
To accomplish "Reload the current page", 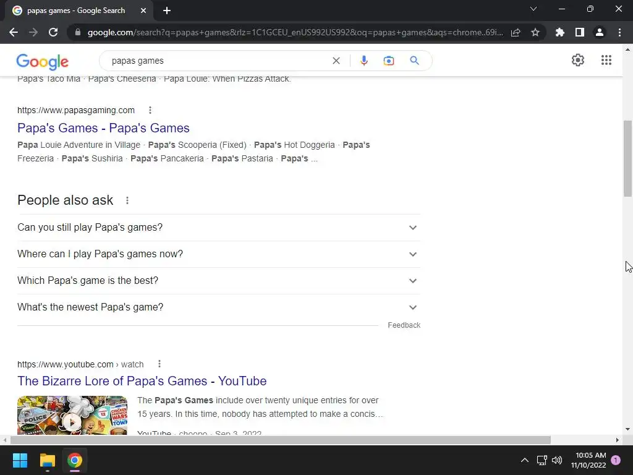I will tap(53, 32).
